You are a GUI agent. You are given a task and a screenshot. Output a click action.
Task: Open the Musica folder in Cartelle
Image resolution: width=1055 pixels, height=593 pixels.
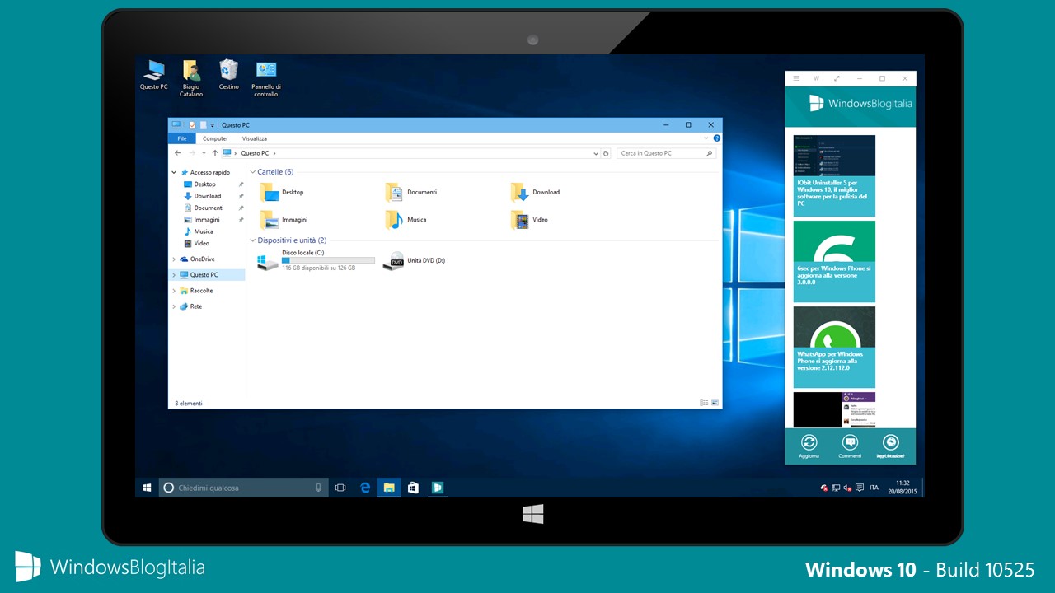(x=406, y=220)
